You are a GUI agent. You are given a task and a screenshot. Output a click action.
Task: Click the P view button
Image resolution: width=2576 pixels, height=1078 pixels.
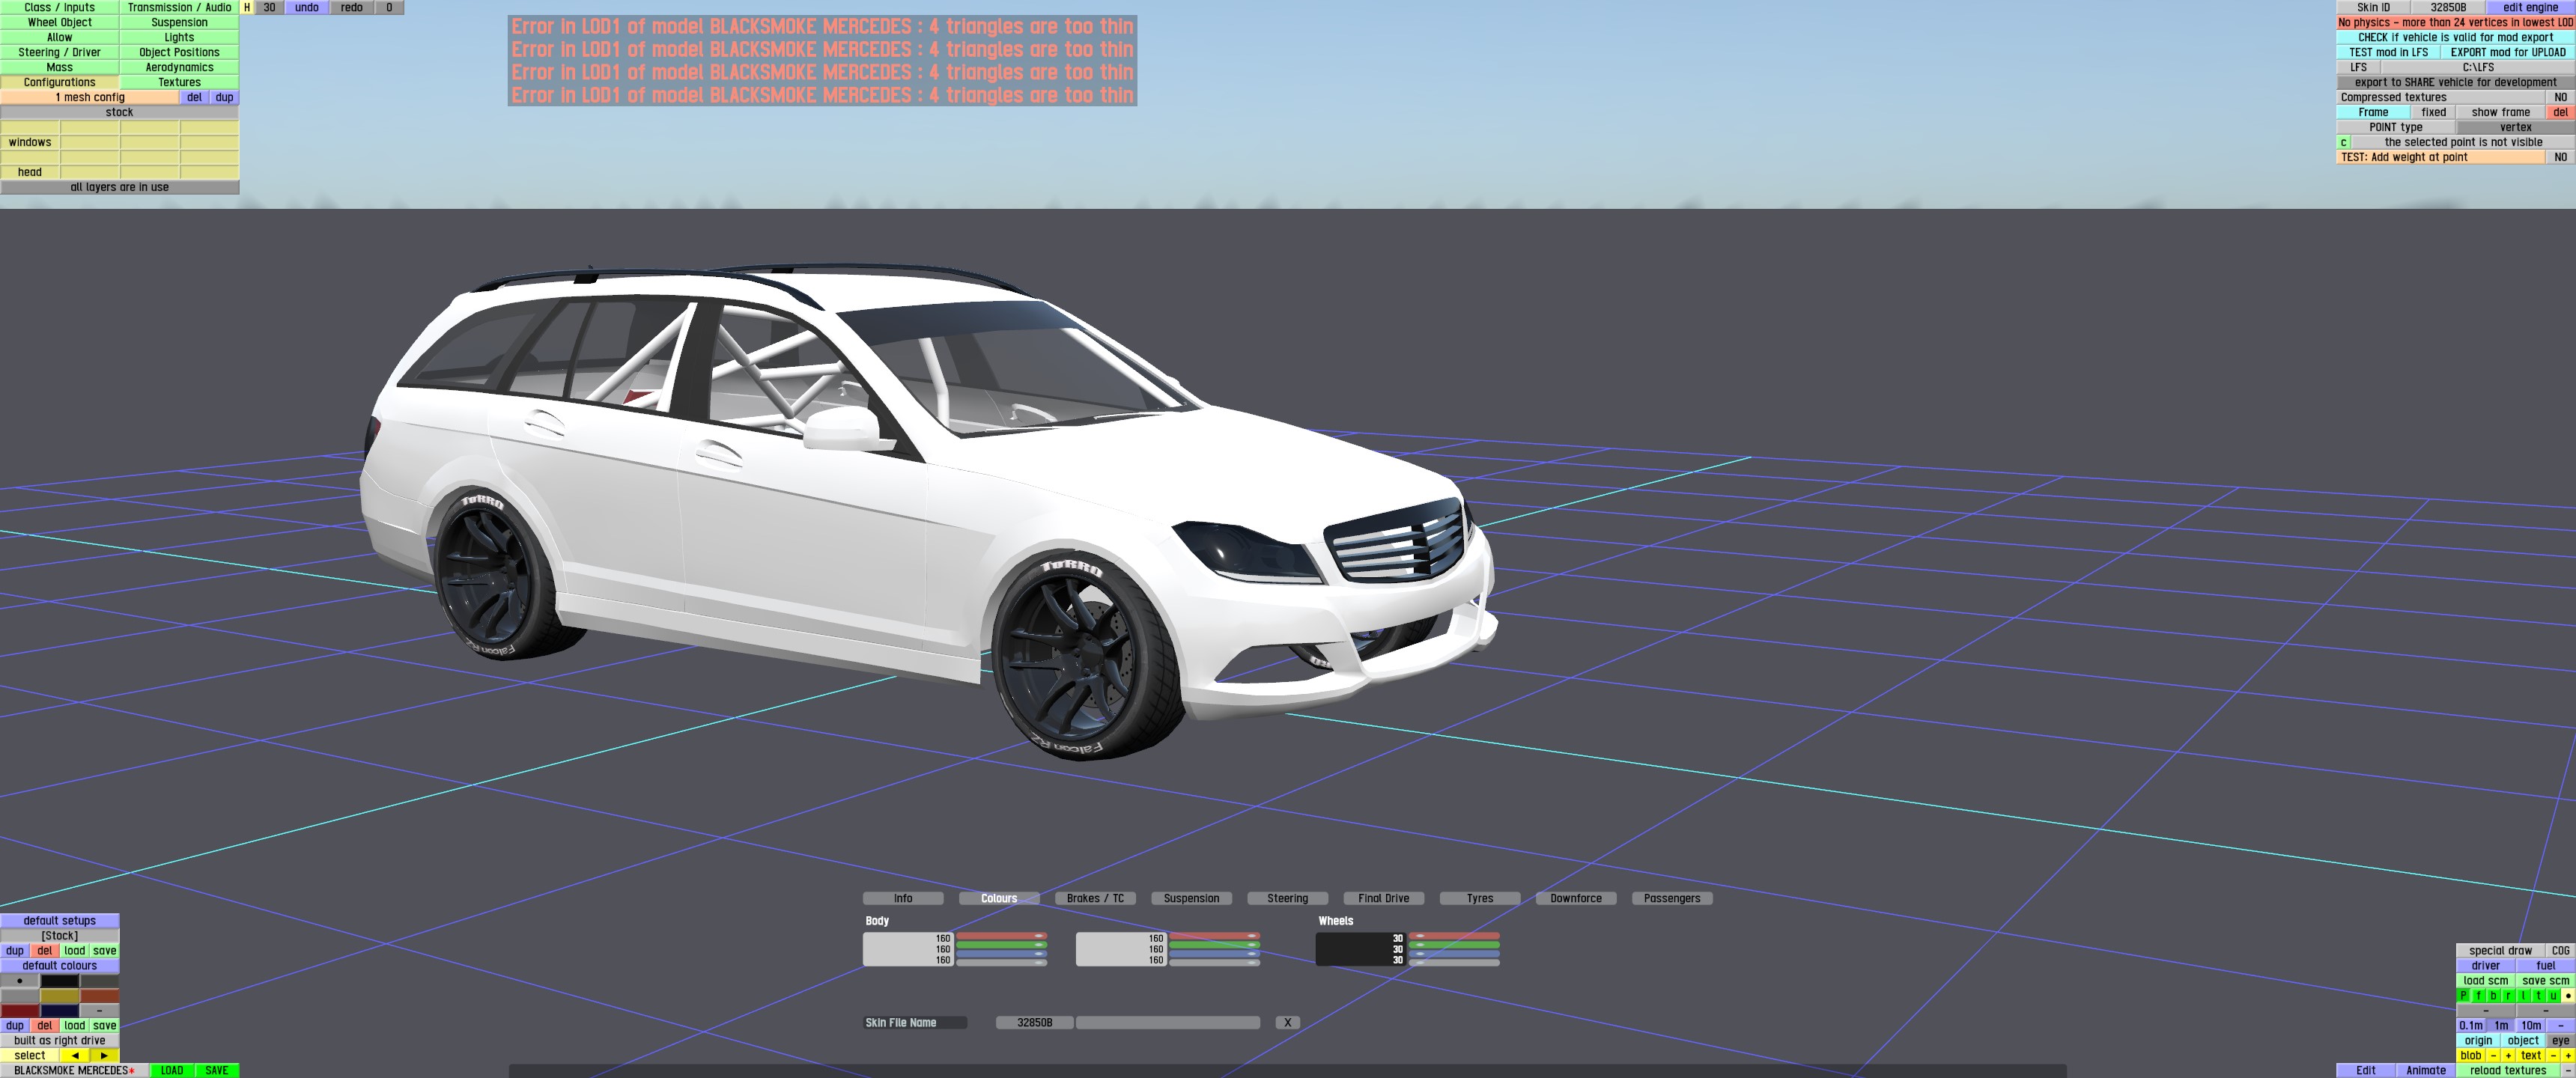[x=2464, y=995]
